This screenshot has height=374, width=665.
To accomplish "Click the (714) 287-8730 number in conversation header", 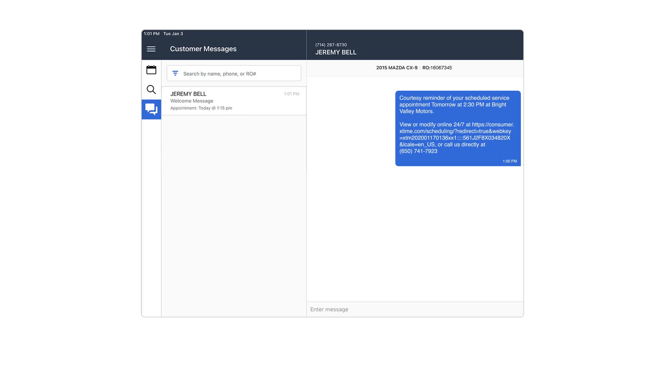I will 331,45.
